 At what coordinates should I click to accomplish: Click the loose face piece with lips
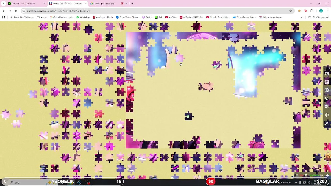tap(206, 86)
